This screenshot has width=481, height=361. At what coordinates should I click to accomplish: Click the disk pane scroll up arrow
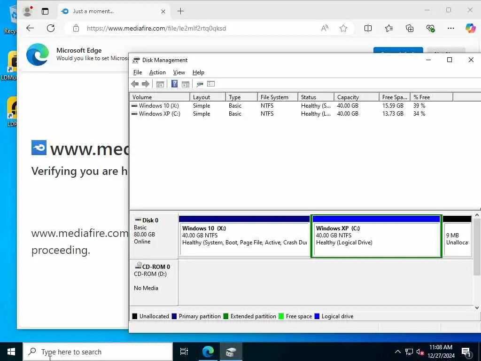point(477,215)
